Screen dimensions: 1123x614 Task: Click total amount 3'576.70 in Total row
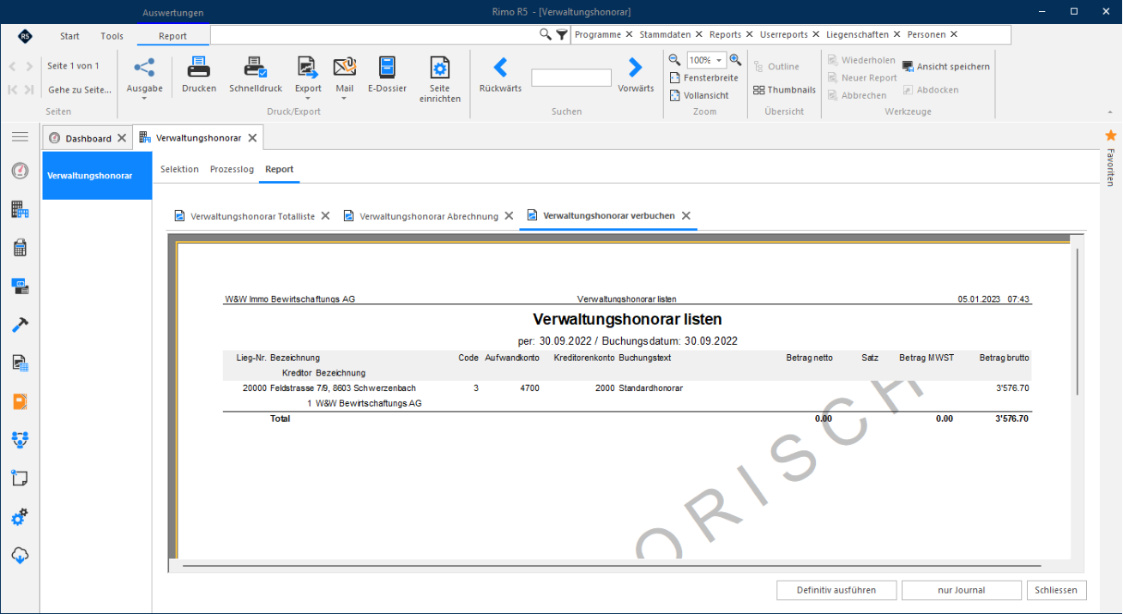[1011, 418]
